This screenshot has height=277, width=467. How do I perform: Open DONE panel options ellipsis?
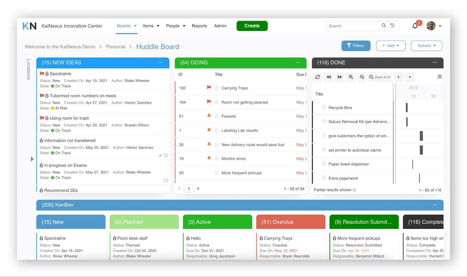tap(435, 62)
